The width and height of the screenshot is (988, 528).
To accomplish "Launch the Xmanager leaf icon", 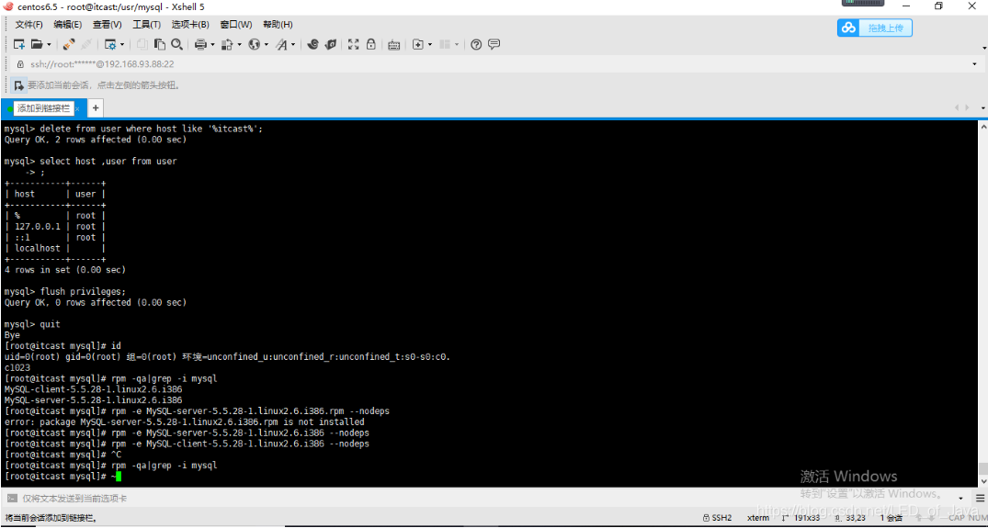I will 330,44.
